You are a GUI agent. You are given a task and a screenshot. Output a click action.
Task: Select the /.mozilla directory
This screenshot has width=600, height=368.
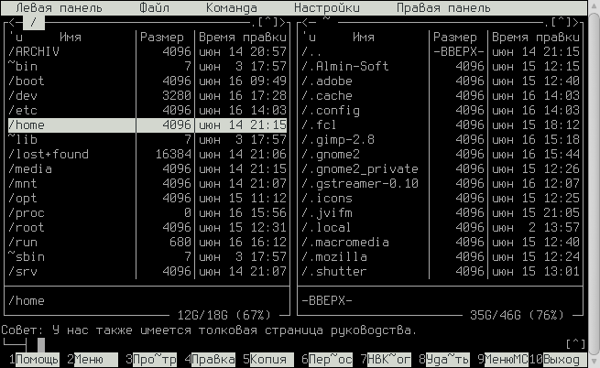tap(441, 257)
